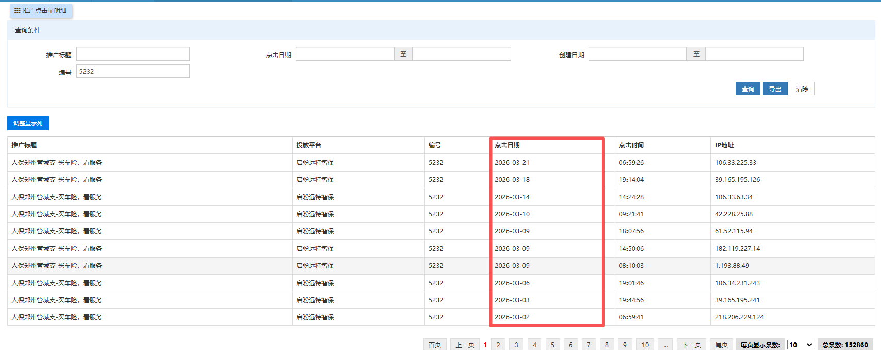Click 下一页 next page
Image resolution: width=881 pixels, height=360 pixels.
point(691,345)
